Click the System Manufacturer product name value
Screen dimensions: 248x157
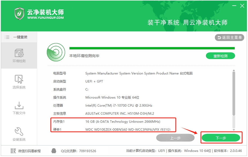pos(139,73)
